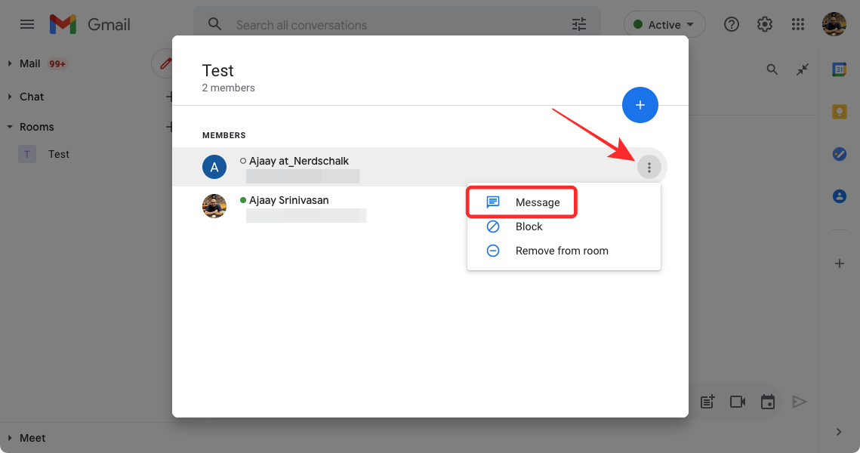Viewport: 860px width, 453px height.
Task: Open the Settings gear icon
Action: (x=765, y=24)
